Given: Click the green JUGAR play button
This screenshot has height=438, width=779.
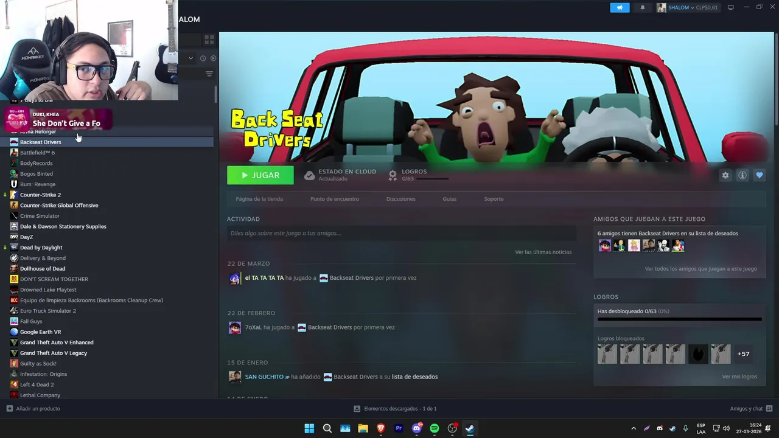Looking at the screenshot, I should [260, 175].
